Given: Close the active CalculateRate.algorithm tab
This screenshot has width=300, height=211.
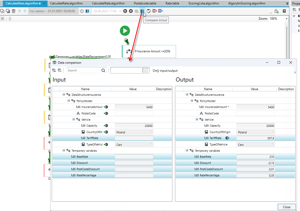Looking at the screenshot, I should [x=44, y=3].
